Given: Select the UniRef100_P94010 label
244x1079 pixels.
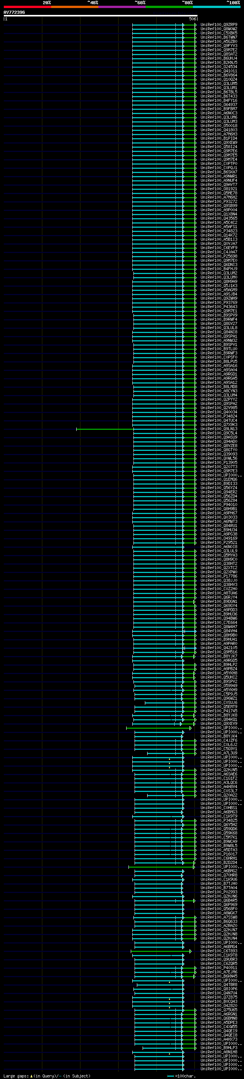Looking at the screenshot, I should tap(219, 505).
